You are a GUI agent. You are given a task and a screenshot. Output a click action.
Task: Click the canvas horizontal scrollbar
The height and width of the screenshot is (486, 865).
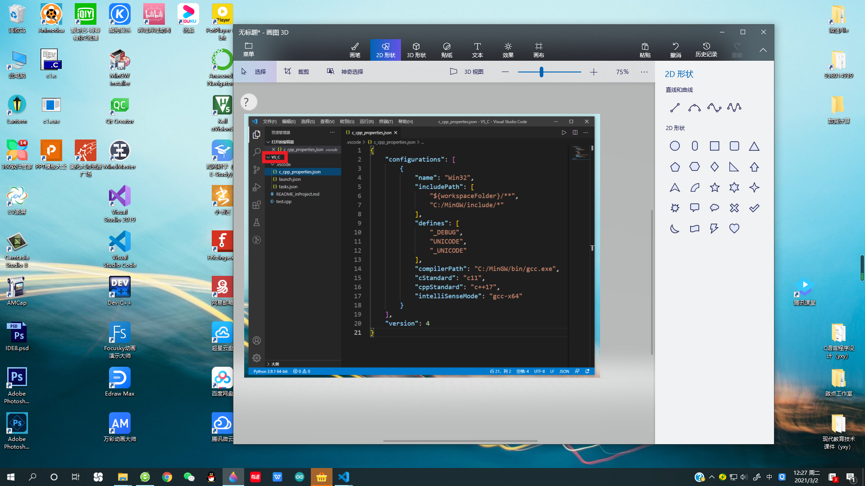(x=460, y=441)
